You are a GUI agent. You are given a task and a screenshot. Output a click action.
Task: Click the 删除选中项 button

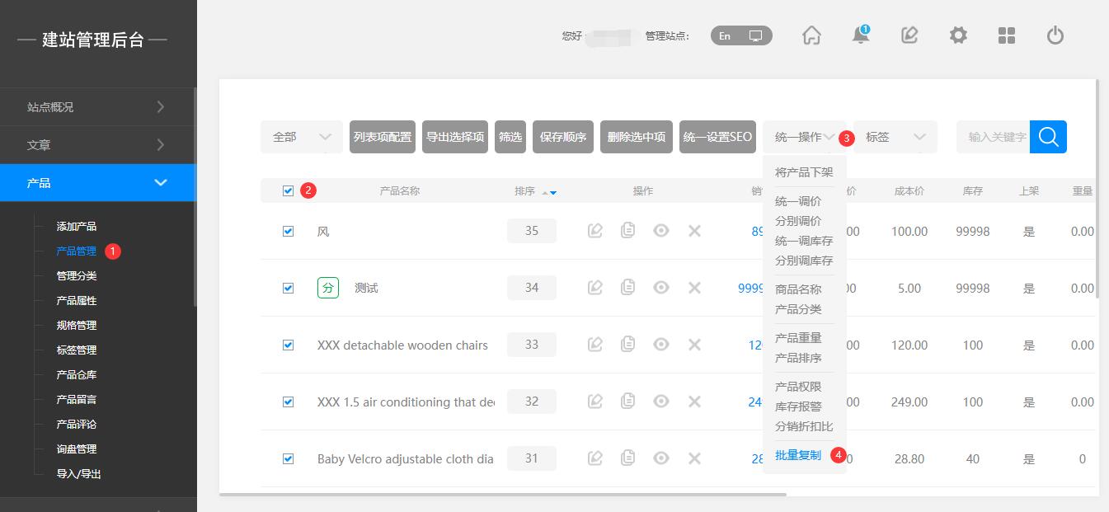coord(636,137)
